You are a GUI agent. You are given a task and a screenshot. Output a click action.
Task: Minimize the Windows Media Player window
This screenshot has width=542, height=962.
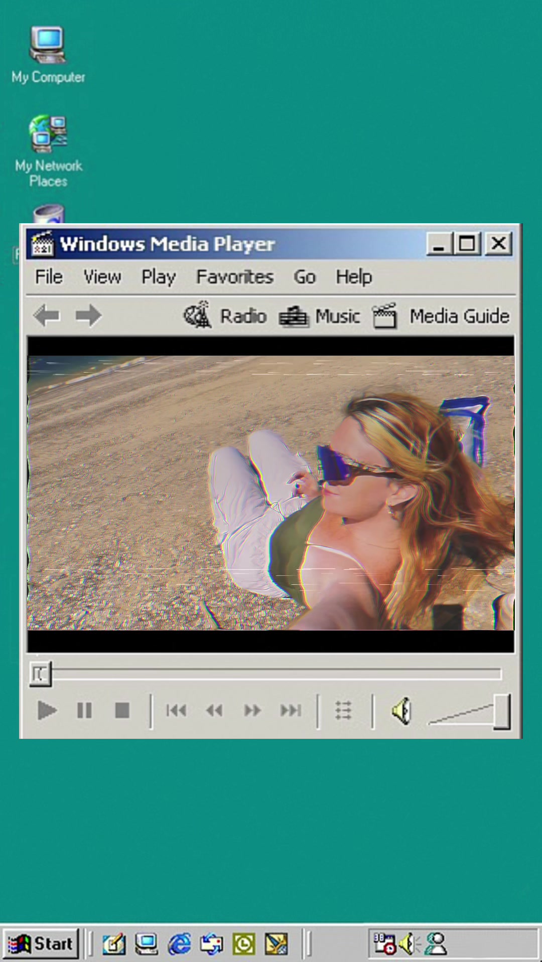pos(439,244)
